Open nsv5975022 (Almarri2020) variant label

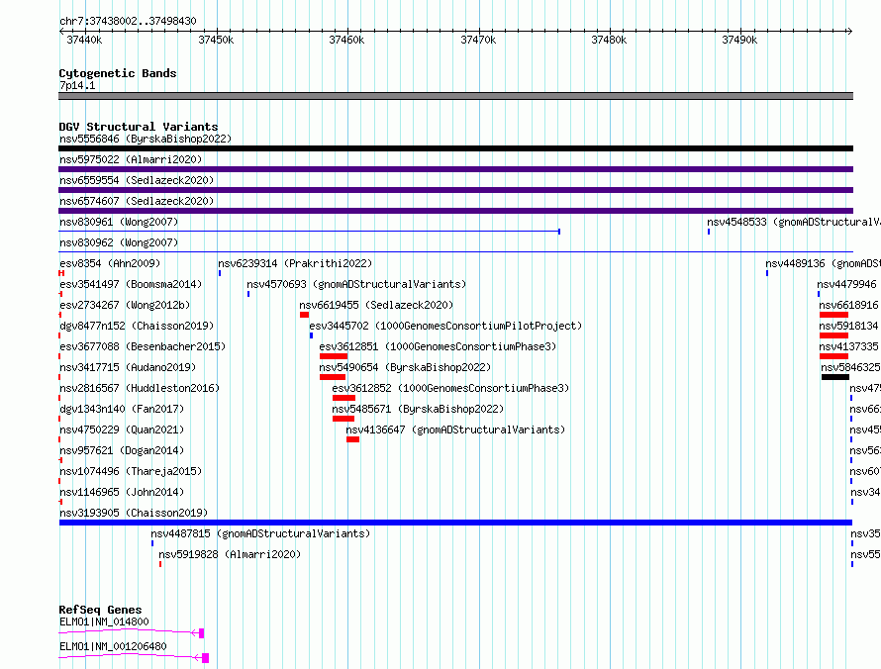131,159
